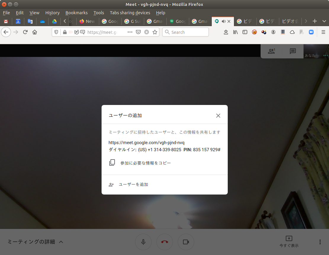Toggle the camera video button

pos(186,242)
